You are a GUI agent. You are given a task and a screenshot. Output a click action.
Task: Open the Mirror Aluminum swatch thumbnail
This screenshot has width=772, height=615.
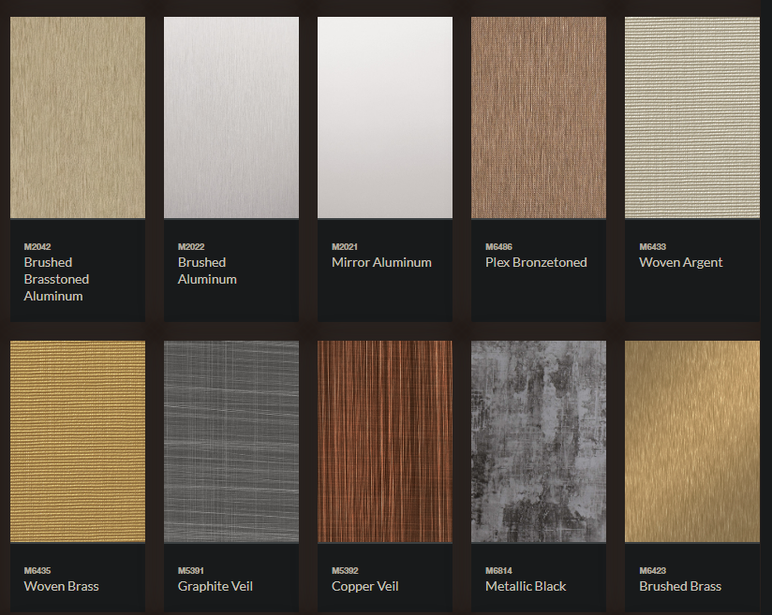pyautogui.click(x=385, y=118)
